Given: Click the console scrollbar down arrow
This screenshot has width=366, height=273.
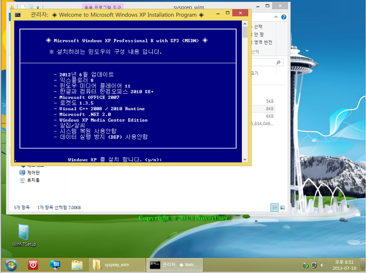Looking at the screenshot, I should [x=245, y=159].
